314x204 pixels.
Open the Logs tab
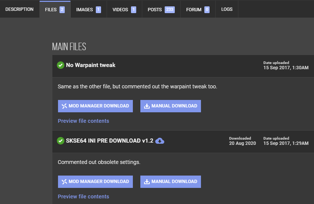[227, 9]
